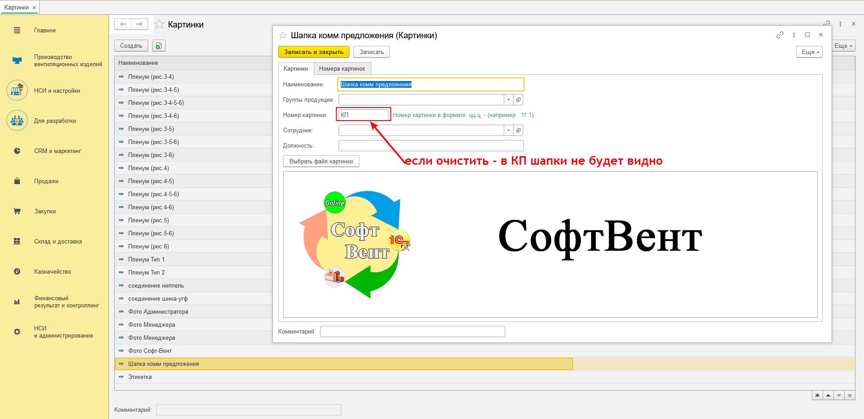Open the Казначейство section in the sidebar
The width and height of the screenshot is (864, 419).
[52, 271]
